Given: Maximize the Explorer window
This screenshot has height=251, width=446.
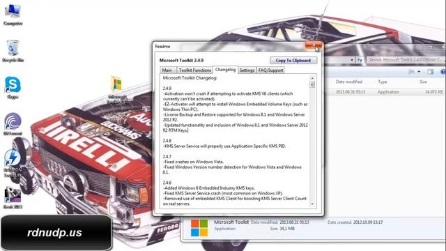Looking at the screenshot, I should 431,47.
